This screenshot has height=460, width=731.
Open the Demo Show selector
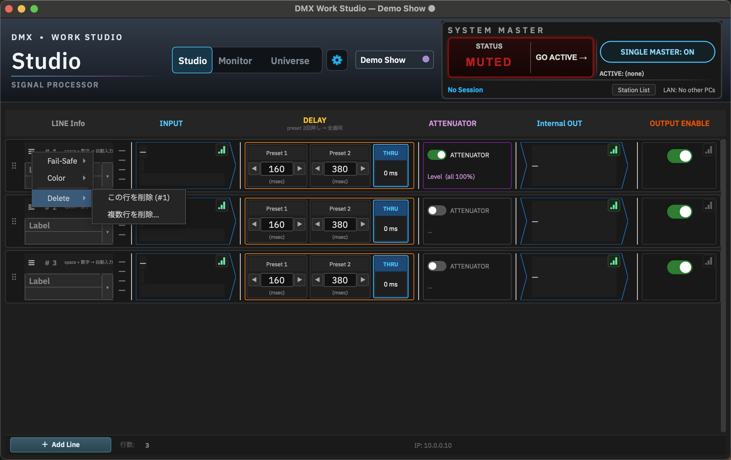coord(394,60)
